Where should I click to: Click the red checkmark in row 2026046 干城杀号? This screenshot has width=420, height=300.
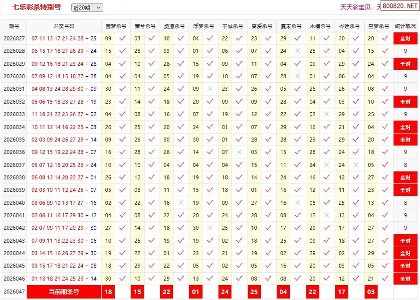point(239,279)
